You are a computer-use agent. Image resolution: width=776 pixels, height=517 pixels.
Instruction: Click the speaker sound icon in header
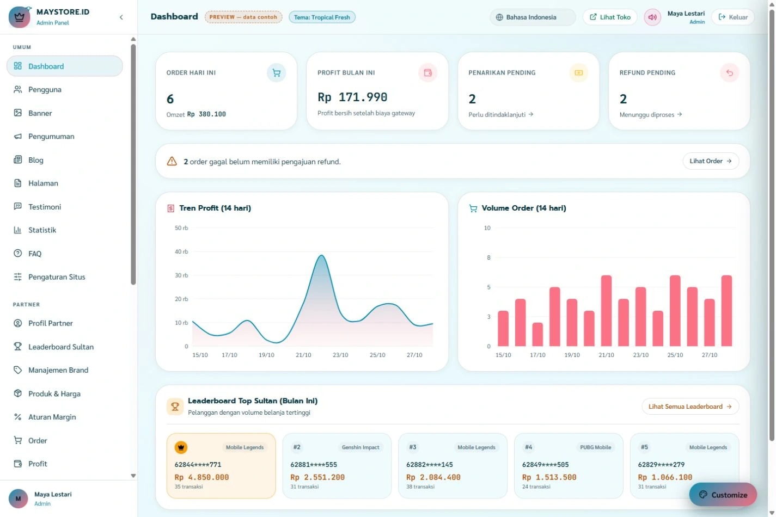coord(652,17)
